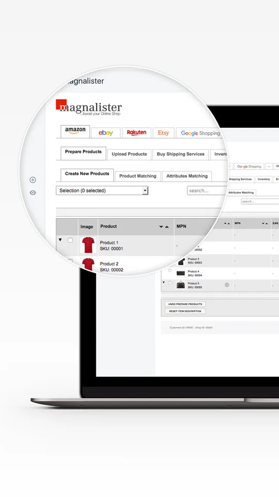This screenshot has width=279, height=497.
Task: Open the Inventory tab on the laptop screen
Action: (x=264, y=179)
